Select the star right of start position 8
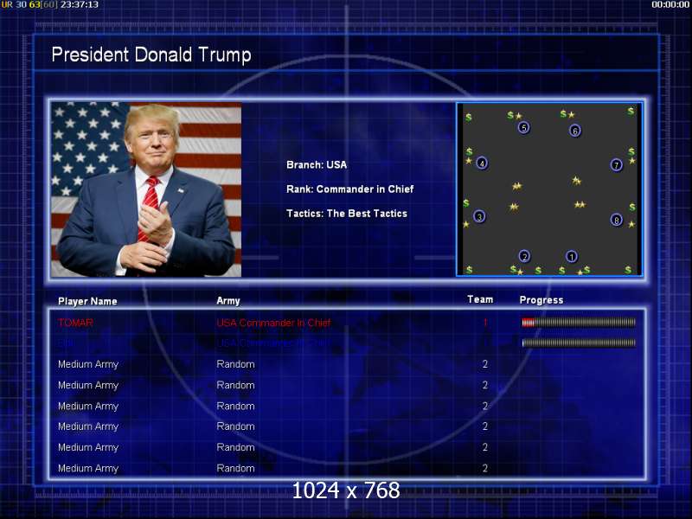Viewport: 692px width, 519px height. tap(631, 224)
